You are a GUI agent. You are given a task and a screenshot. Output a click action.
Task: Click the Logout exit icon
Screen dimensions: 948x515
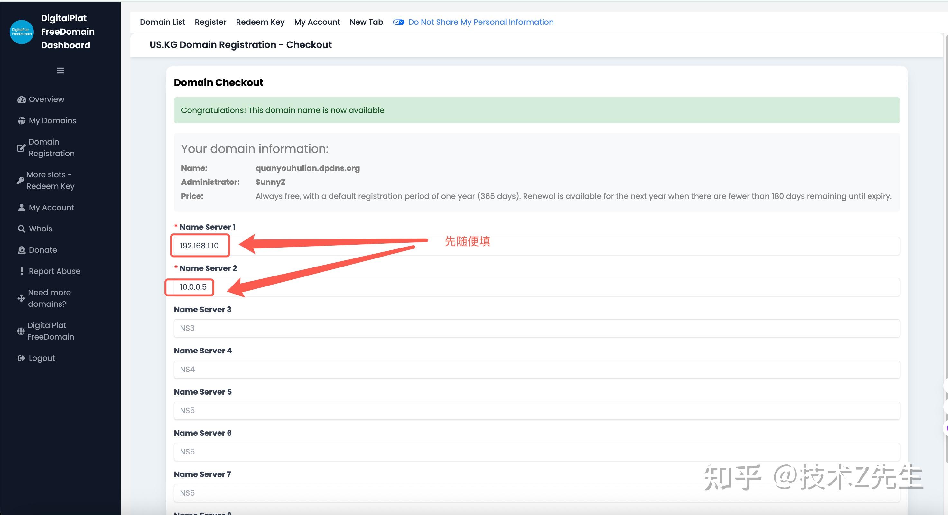(x=21, y=358)
